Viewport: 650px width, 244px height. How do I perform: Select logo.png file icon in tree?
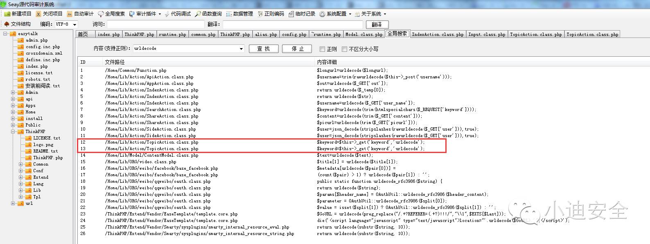coord(28,145)
